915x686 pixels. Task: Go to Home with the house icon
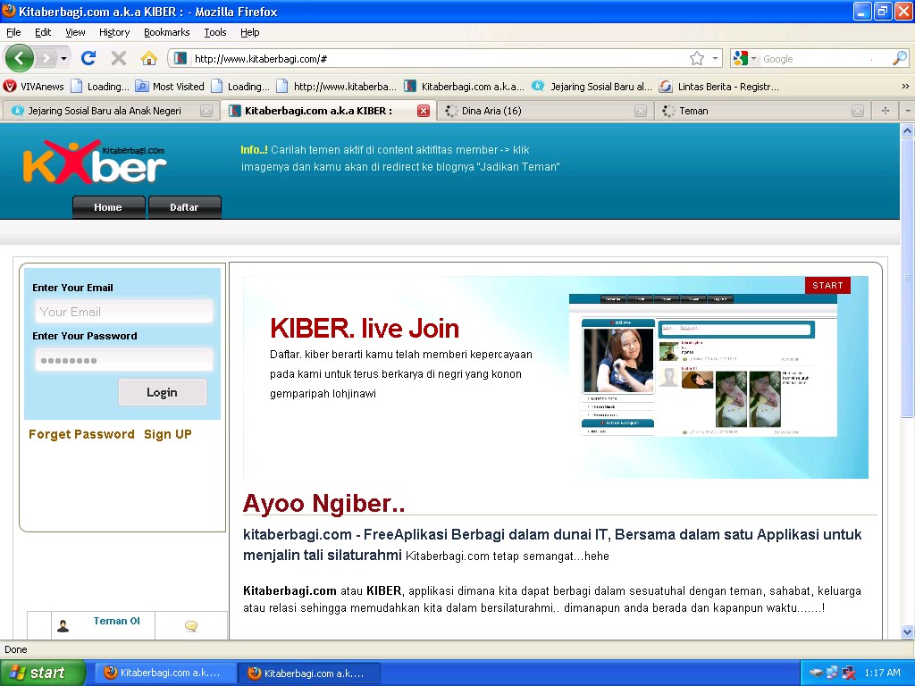149,58
